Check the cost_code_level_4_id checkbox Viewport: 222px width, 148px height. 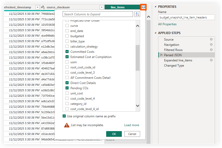67,109
